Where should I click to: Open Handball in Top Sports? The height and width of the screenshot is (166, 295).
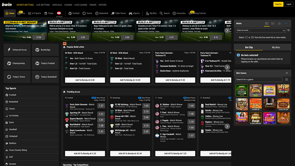[31, 130]
